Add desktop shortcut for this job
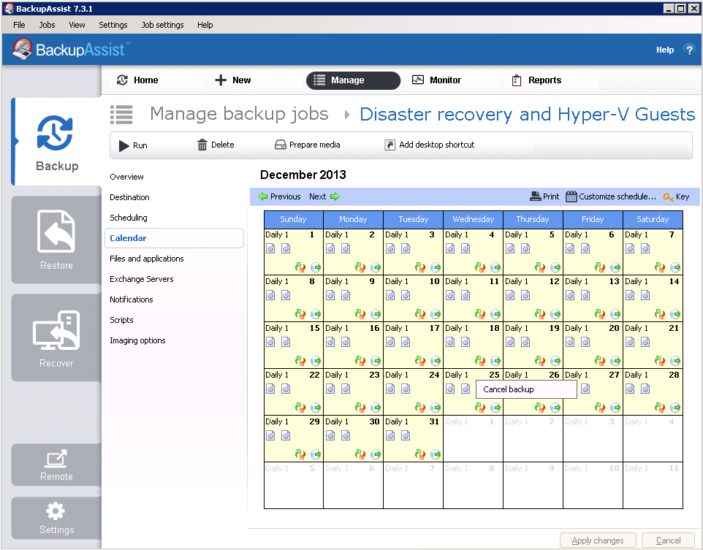The height and width of the screenshot is (550, 703). point(429,145)
